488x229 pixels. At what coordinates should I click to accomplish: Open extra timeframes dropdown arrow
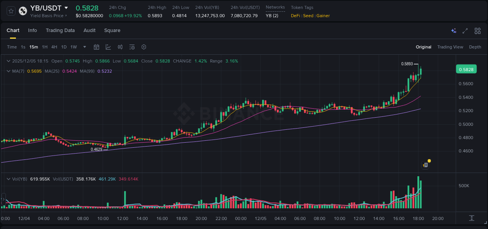pos(84,47)
